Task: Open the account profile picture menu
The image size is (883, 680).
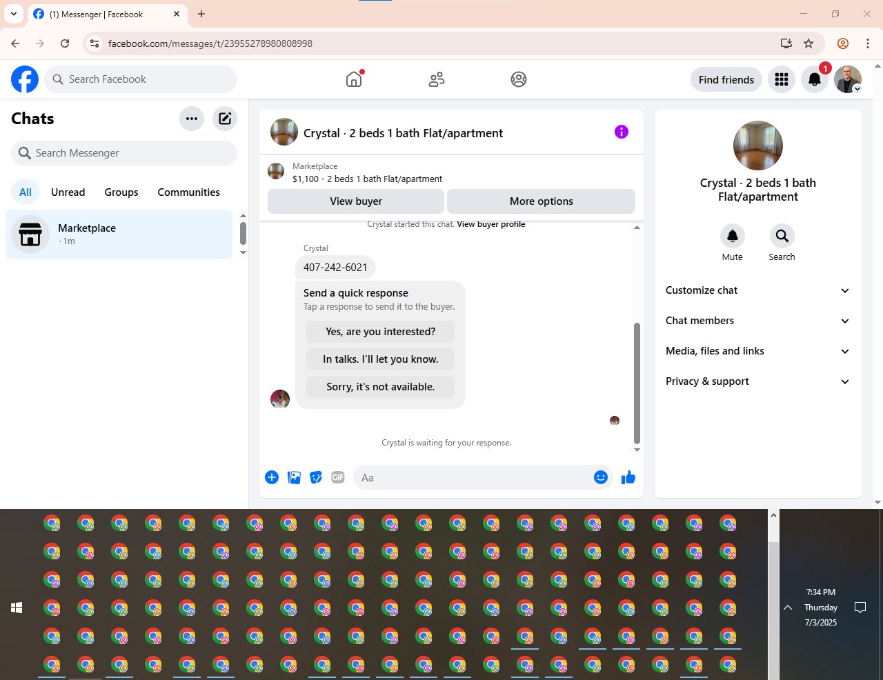Action: (x=848, y=79)
